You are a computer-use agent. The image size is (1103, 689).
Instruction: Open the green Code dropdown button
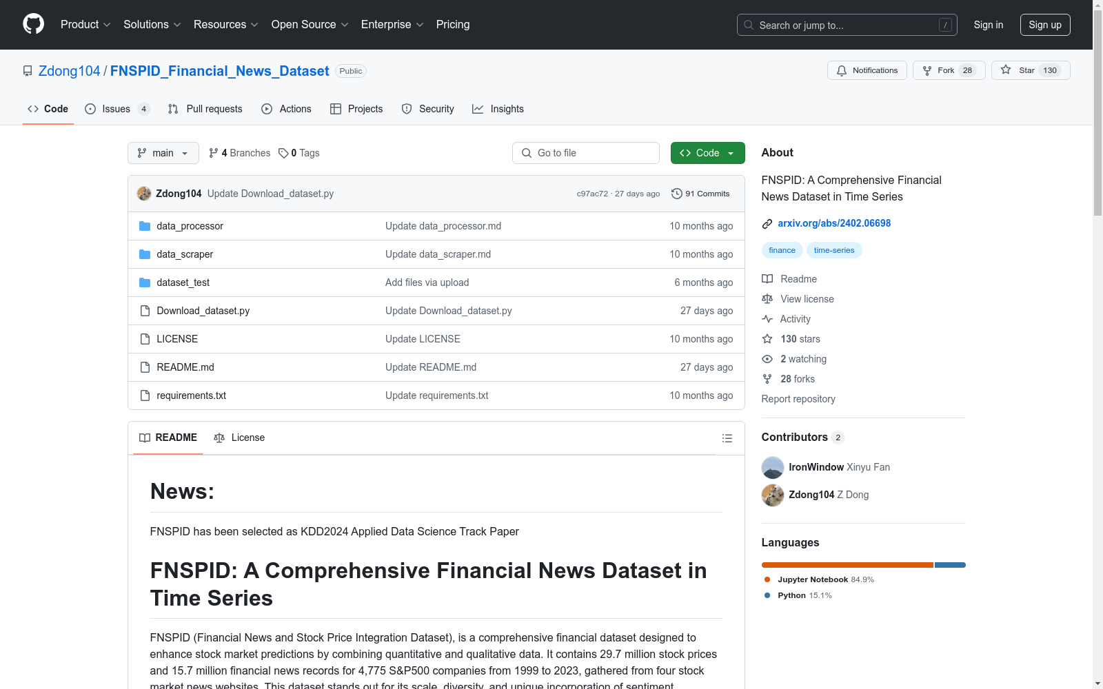point(707,153)
